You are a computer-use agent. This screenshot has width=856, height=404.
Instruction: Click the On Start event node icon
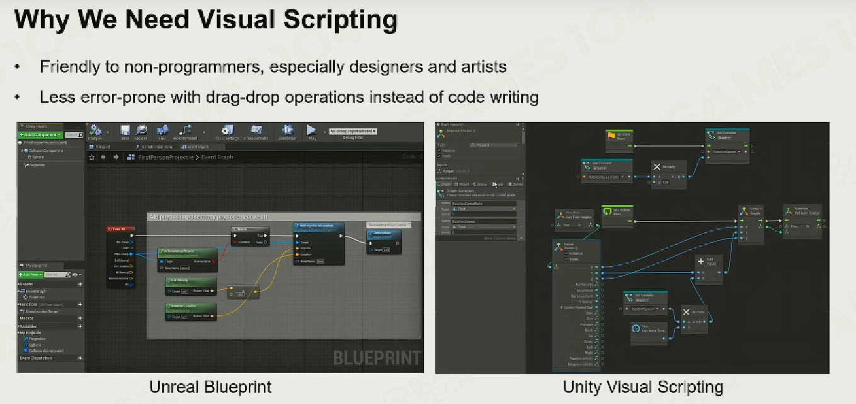point(611,135)
